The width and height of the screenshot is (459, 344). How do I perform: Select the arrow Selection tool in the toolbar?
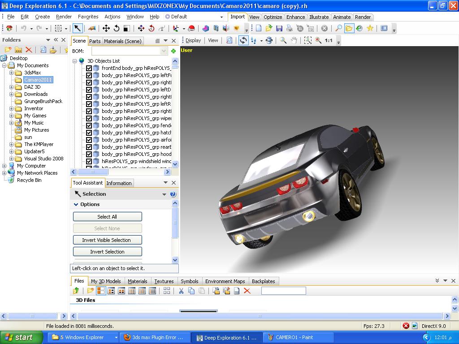pyautogui.click(x=77, y=28)
